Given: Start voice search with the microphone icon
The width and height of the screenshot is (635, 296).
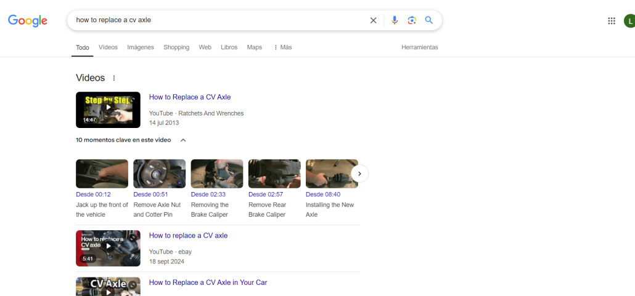Looking at the screenshot, I should coord(395,20).
